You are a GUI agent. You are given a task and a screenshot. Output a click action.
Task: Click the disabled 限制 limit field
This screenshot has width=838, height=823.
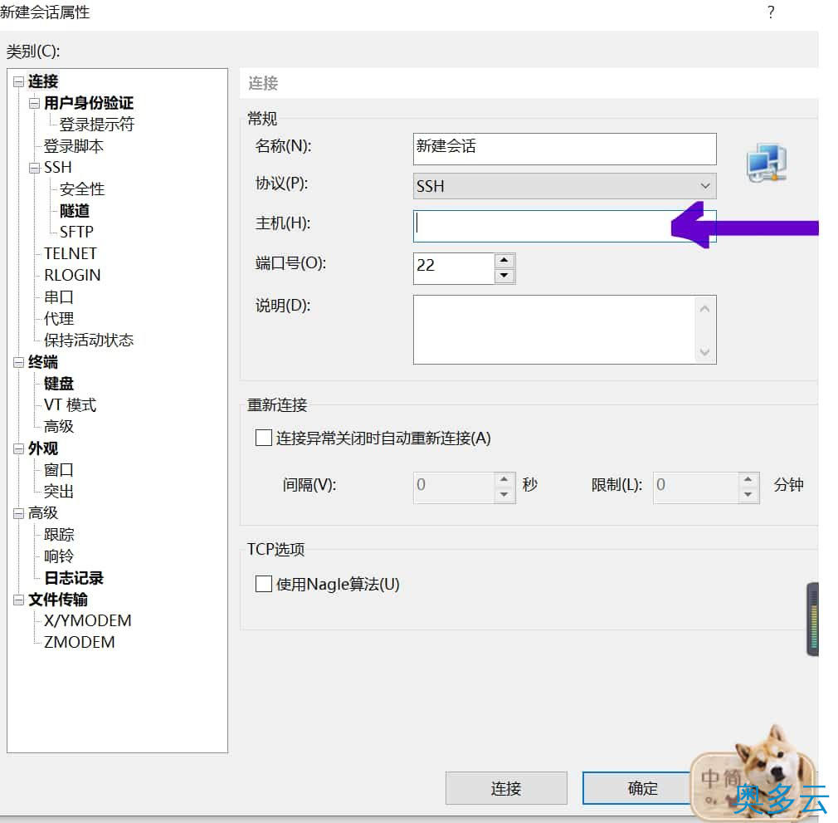coord(695,487)
